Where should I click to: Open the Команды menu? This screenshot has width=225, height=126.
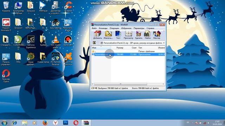point(103,28)
